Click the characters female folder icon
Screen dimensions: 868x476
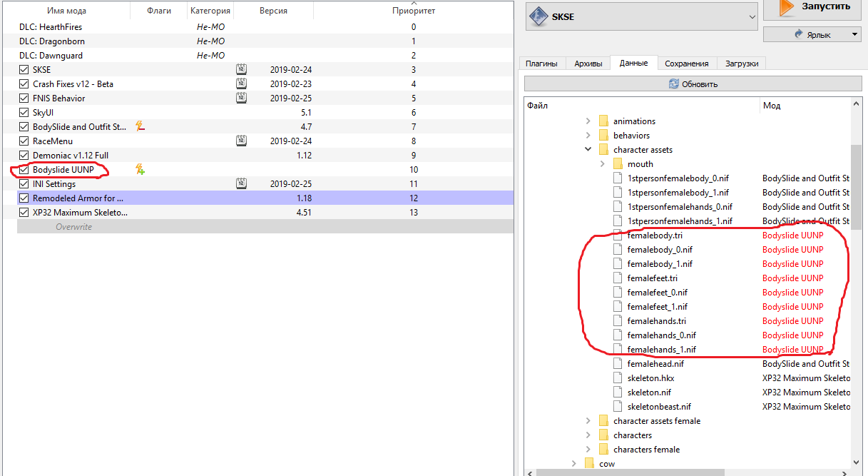point(603,449)
